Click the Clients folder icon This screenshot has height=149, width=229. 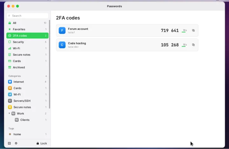pyautogui.click(x=17, y=120)
